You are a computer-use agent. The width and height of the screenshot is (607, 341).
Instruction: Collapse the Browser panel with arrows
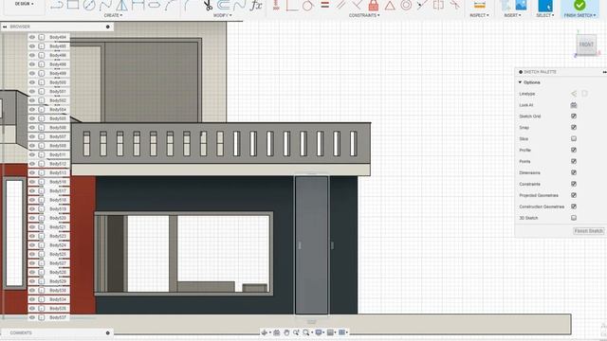point(5,27)
